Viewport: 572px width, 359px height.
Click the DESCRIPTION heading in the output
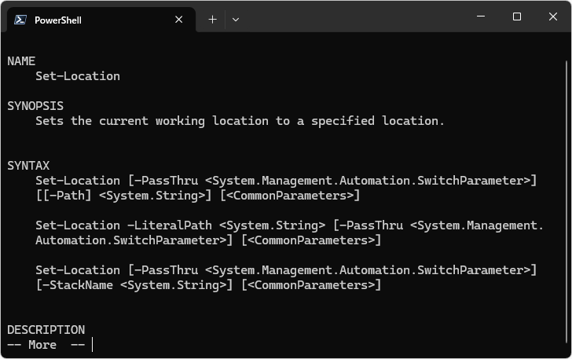point(46,330)
